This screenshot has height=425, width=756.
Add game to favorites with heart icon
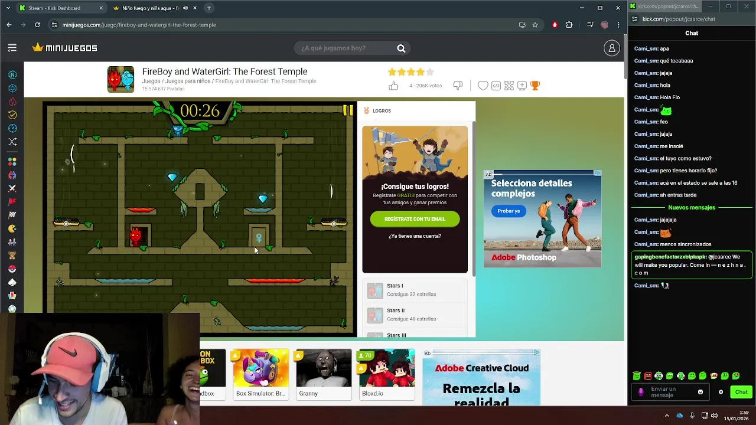coord(483,86)
